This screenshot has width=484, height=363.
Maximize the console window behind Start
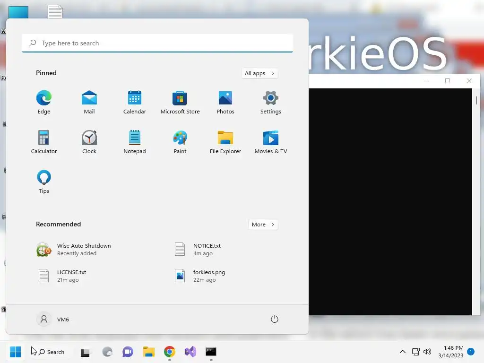(448, 81)
